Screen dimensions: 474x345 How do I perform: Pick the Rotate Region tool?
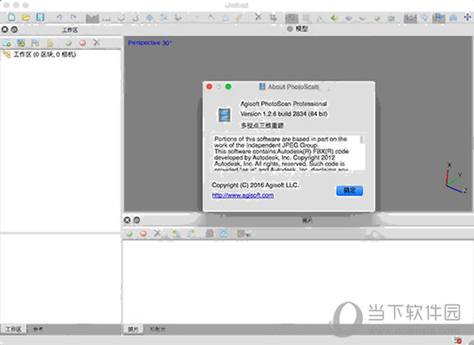pos(178,17)
